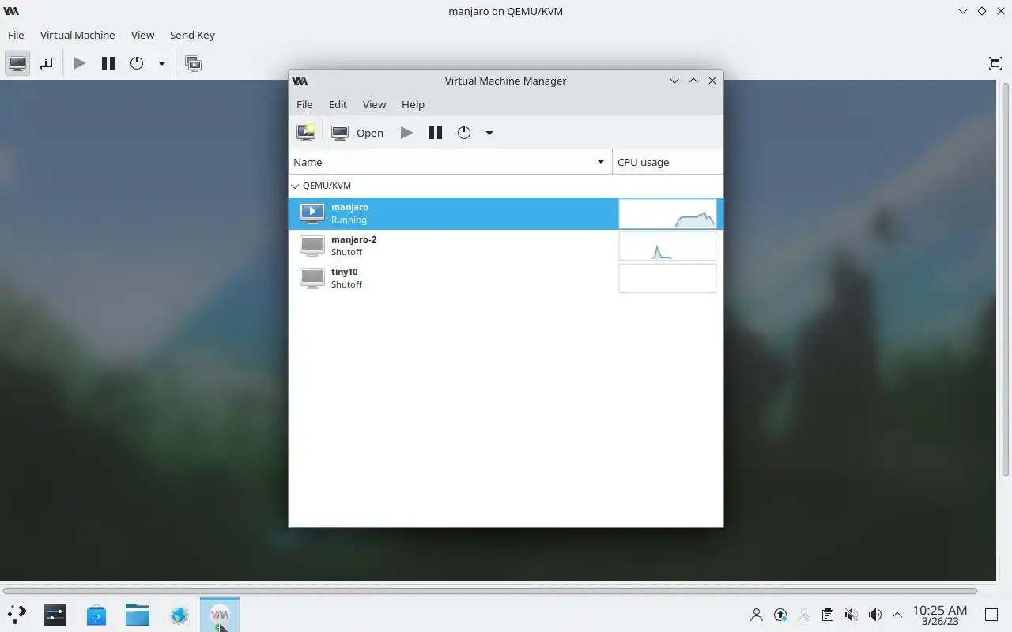Open the clipboard tray icon
Viewport: 1012px width, 632px height.
coord(827,615)
